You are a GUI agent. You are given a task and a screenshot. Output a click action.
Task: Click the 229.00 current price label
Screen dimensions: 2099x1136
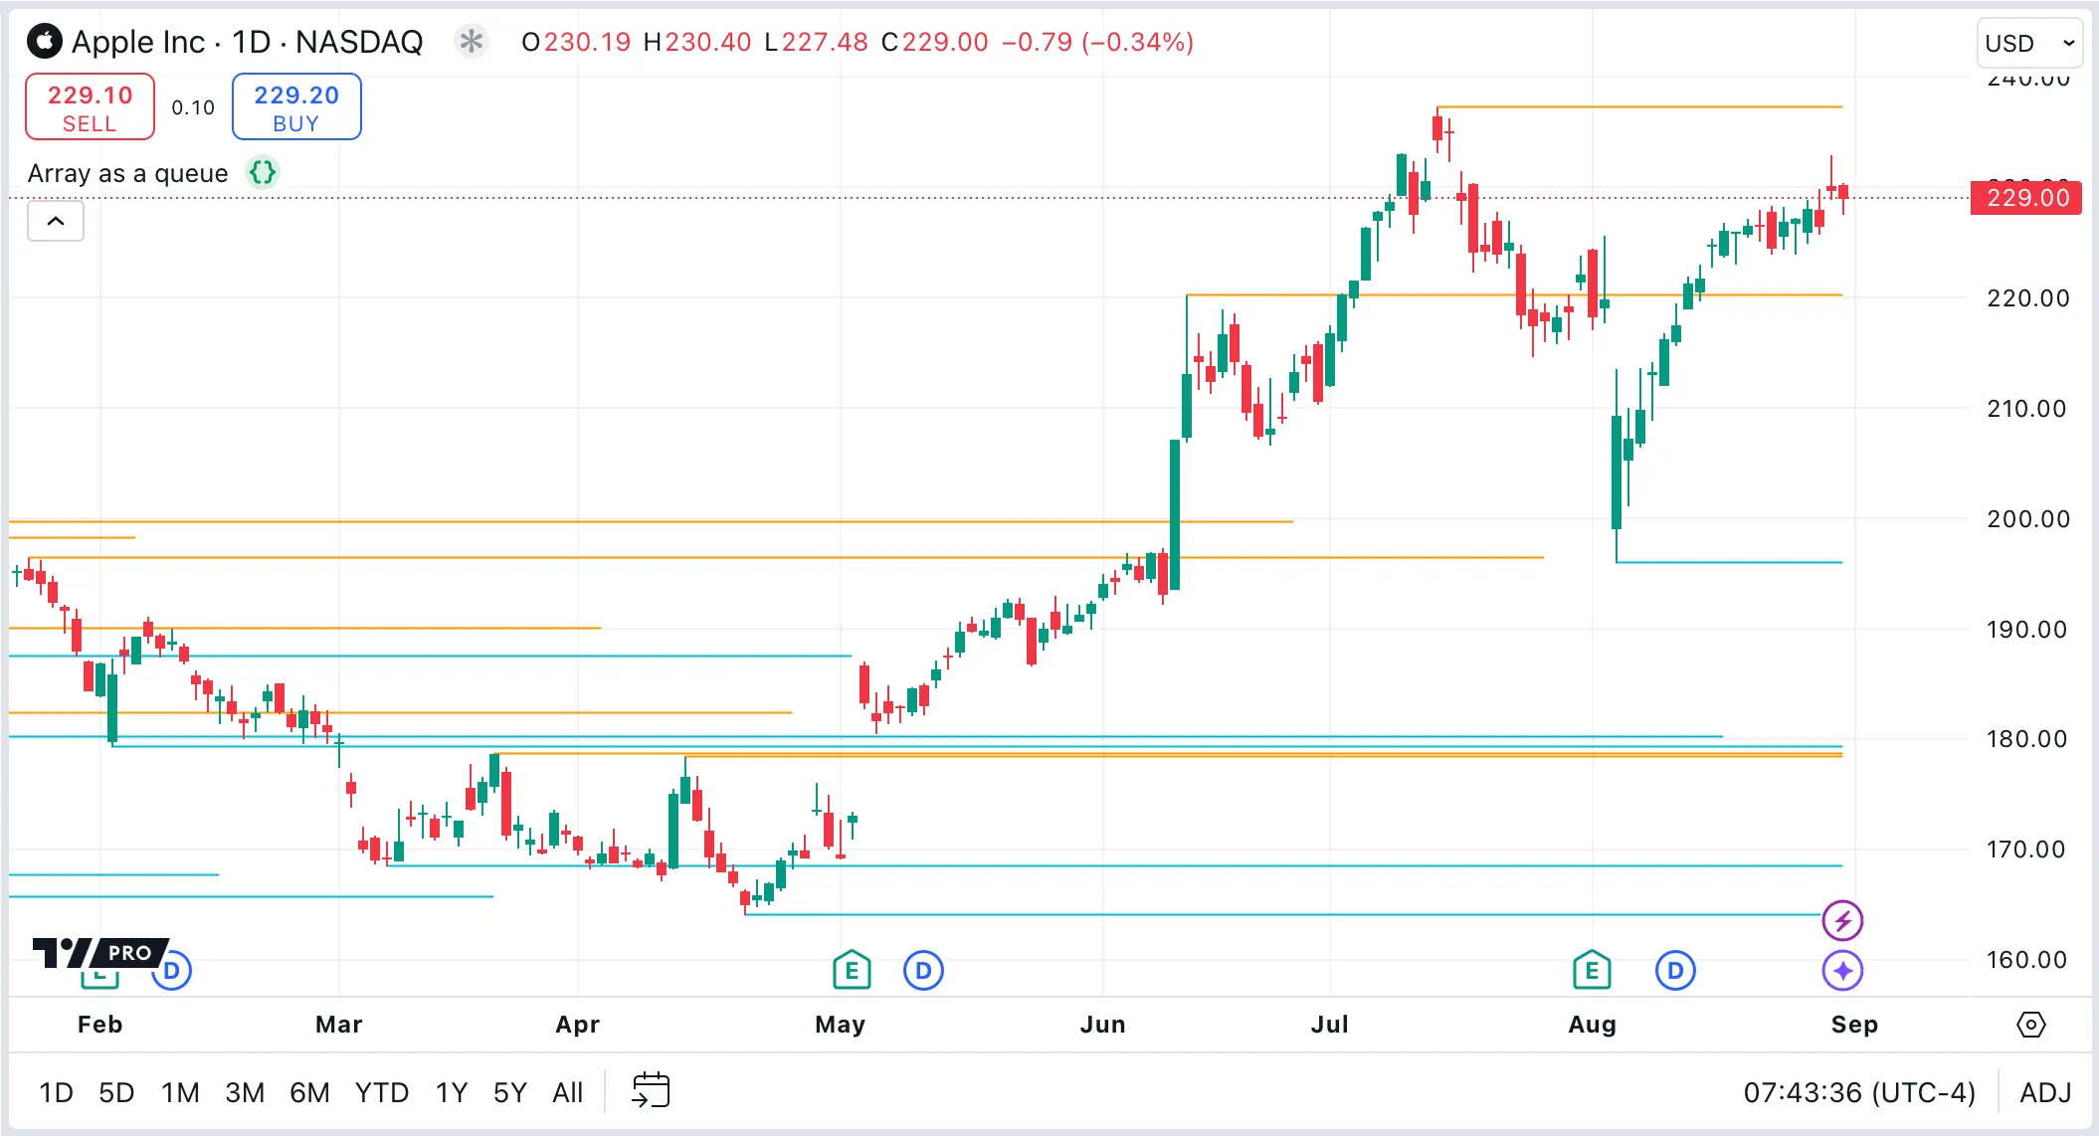click(x=2025, y=198)
